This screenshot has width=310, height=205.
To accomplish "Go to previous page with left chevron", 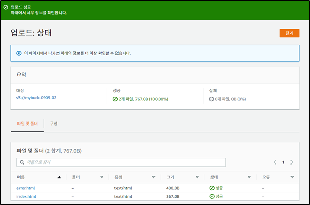I will tap(275, 162).
